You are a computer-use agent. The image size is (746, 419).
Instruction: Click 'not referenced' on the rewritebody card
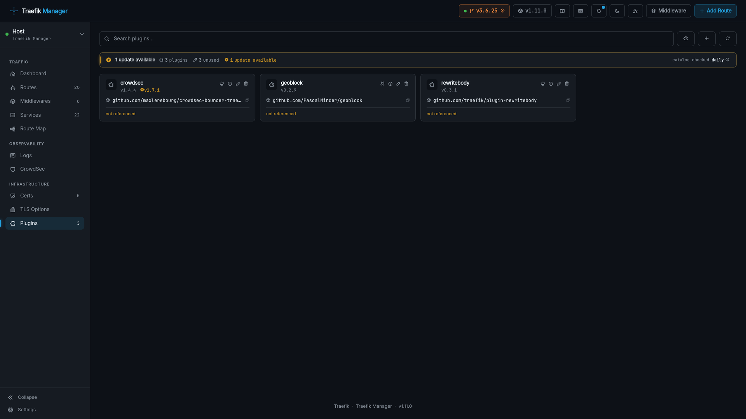pyautogui.click(x=441, y=114)
